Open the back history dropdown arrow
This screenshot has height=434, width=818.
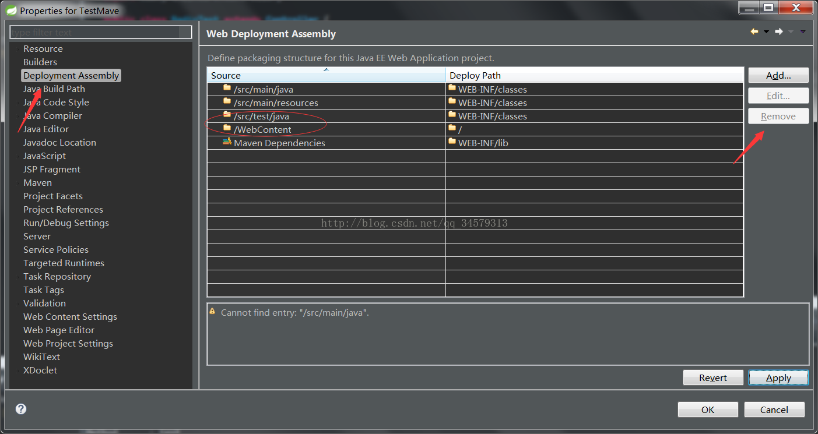766,32
